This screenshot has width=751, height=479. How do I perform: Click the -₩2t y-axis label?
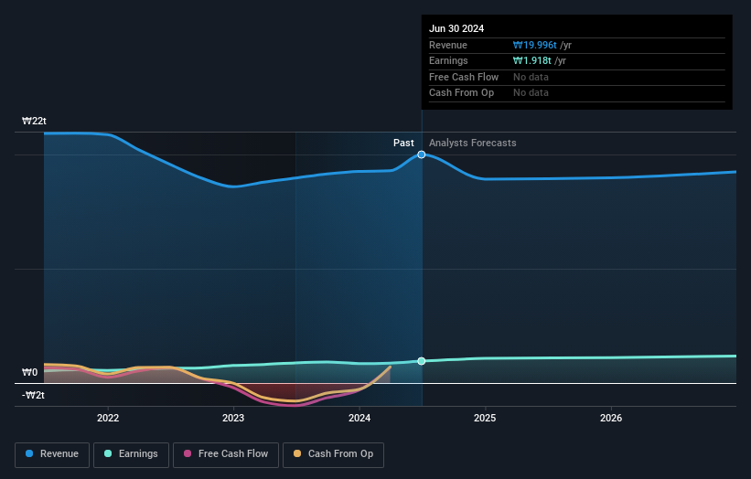pyautogui.click(x=33, y=395)
